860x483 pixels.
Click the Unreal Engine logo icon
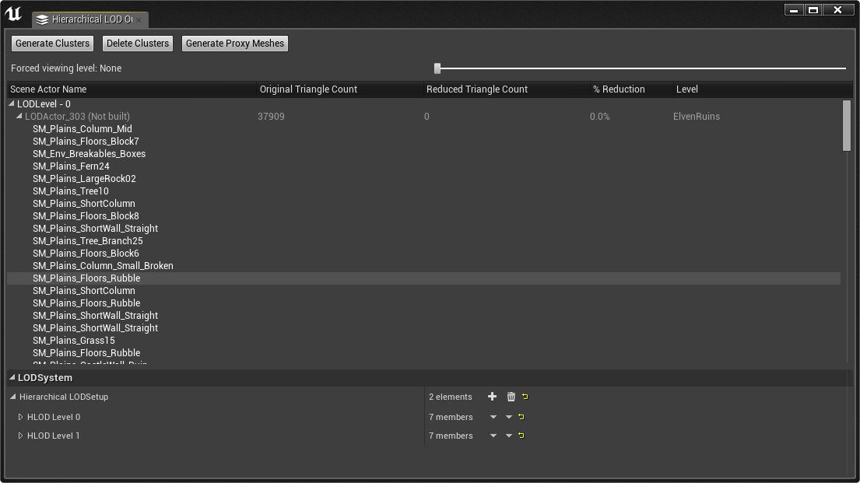click(x=13, y=14)
